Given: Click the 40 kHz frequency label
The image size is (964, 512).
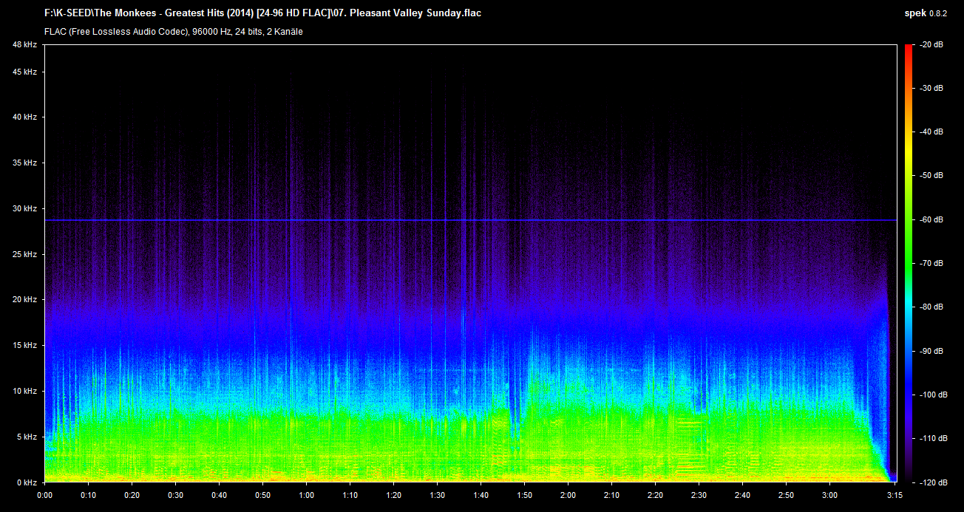Looking at the screenshot, I should [24, 117].
